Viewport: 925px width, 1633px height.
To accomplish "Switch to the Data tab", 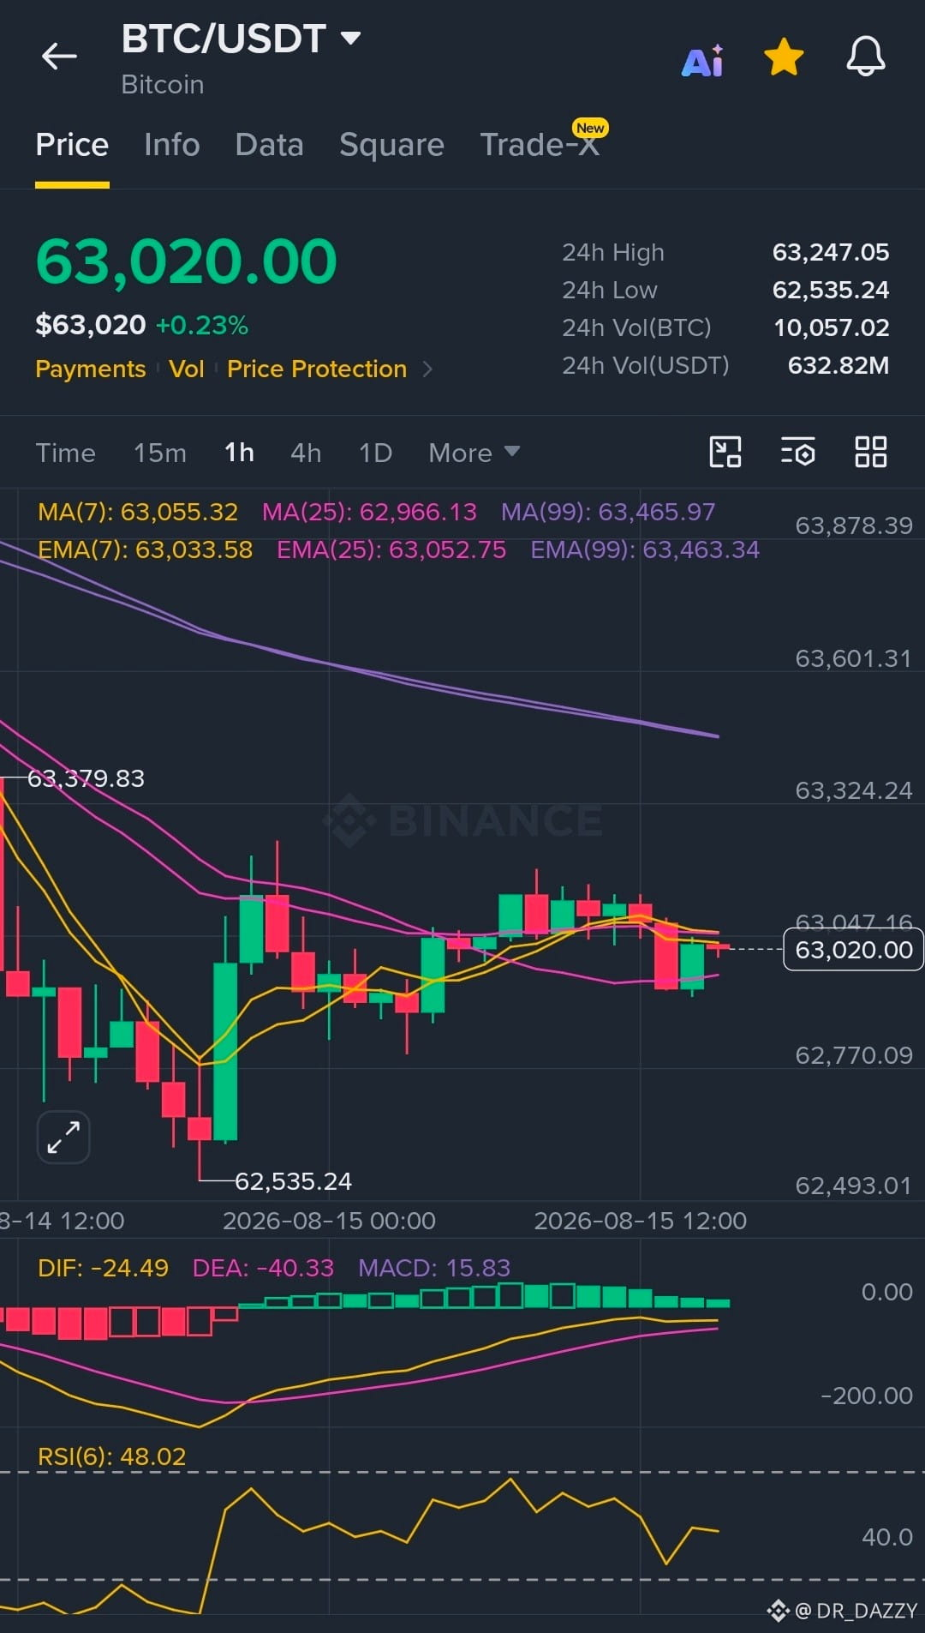I will click(269, 145).
